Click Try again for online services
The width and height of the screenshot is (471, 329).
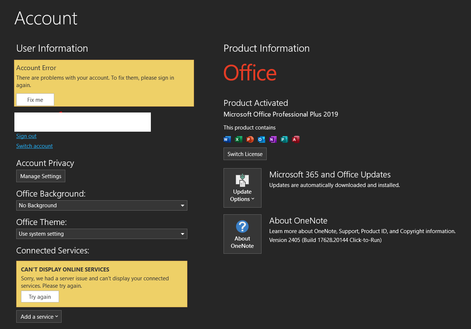click(x=40, y=297)
